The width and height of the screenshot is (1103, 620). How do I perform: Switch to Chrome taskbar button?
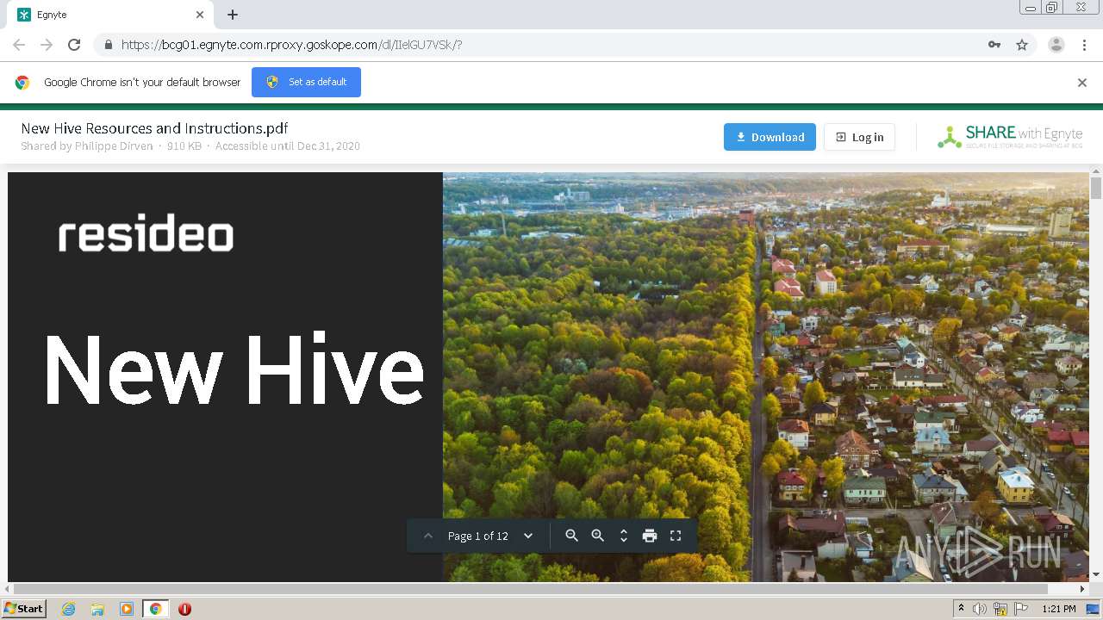click(156, 609)
